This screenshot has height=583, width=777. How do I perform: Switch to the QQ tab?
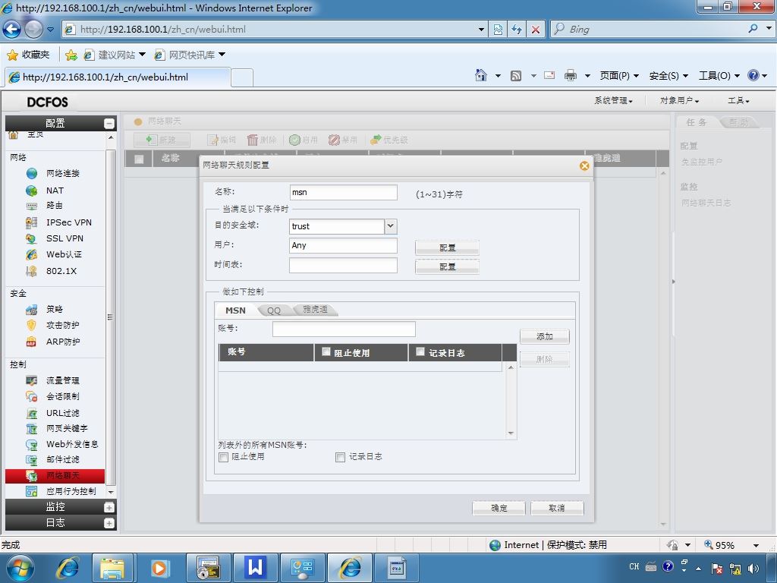[x=274, y=310]
